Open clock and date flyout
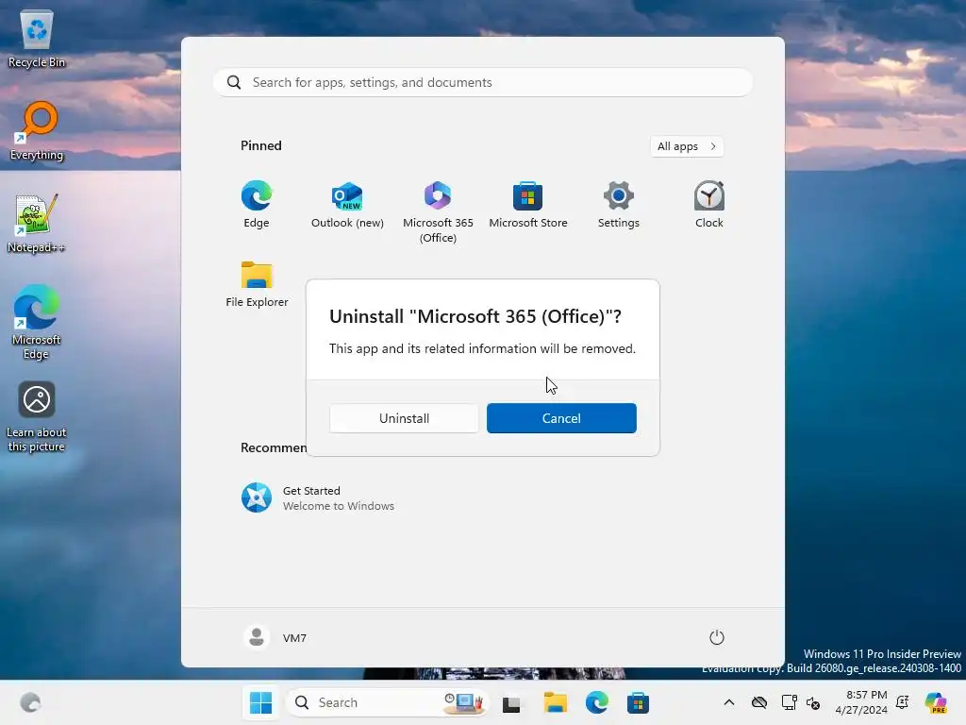 tap(861, 702)
